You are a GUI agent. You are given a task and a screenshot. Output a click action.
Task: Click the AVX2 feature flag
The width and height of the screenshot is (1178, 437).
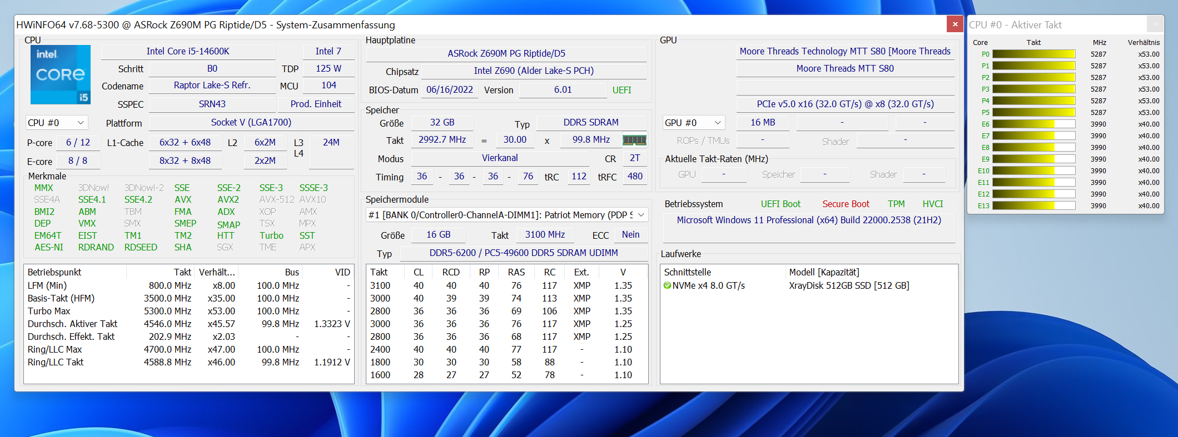coord(228,200)
